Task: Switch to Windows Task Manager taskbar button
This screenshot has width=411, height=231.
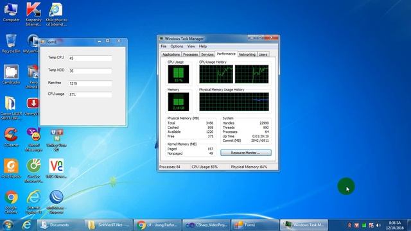Action: point(304,225)
